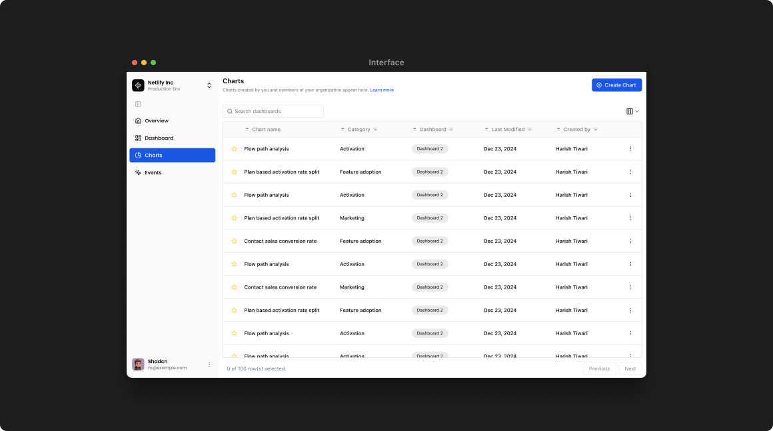The width and height of the screenshot is (773, 431).
Task: Click the Create Chart button
Action: click(616, 85)
